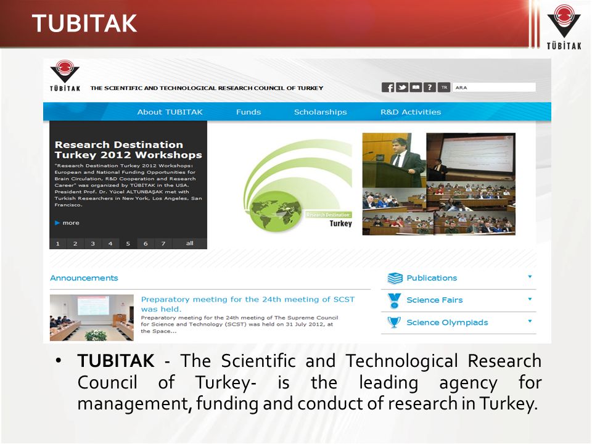Click the photo of the projected presentation screen
This screenshot has height=444, width=592.
click(471, 157)
